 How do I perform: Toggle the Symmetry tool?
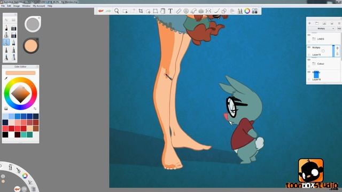click(x=208, y=11)
